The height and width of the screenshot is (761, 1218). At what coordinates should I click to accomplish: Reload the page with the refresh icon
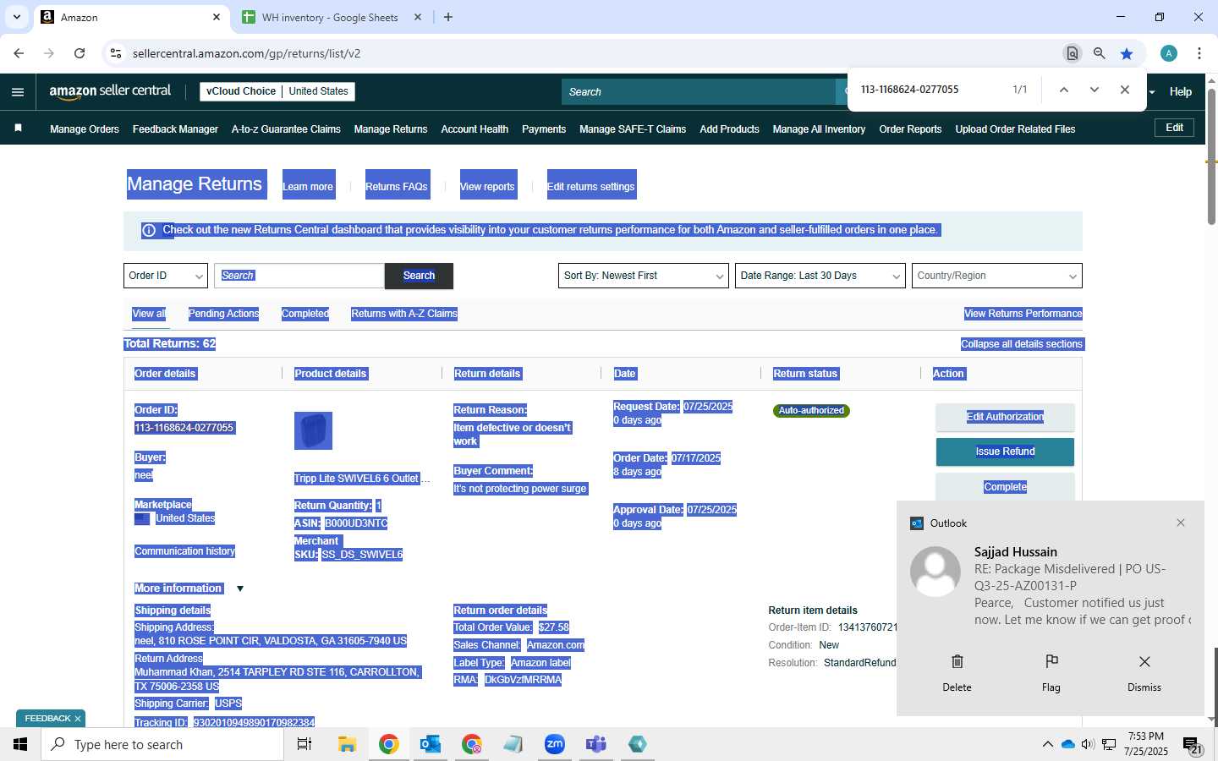click(x=80, y=53)
